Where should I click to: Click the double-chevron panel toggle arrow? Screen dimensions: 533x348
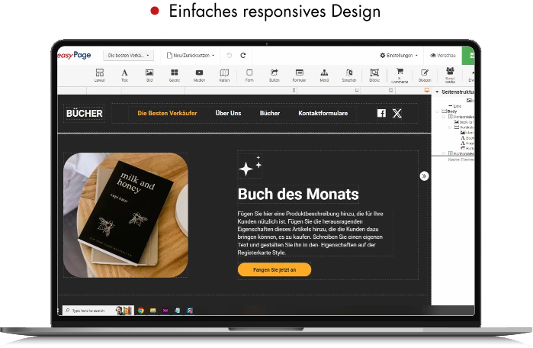[x=424, y=176]
